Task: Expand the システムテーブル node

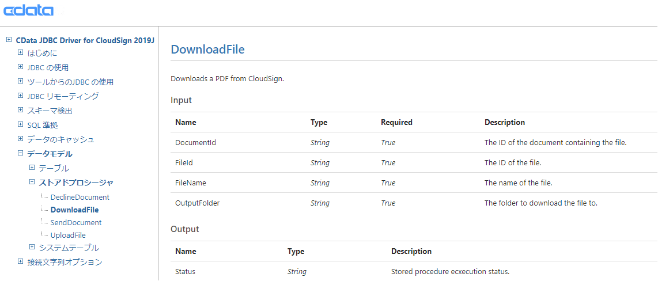Action: [x=32, y=248]
